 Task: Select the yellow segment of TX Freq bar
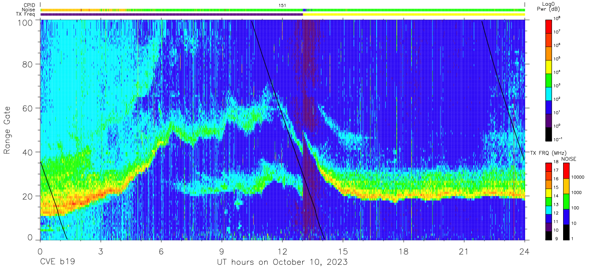tap(414, 14)
